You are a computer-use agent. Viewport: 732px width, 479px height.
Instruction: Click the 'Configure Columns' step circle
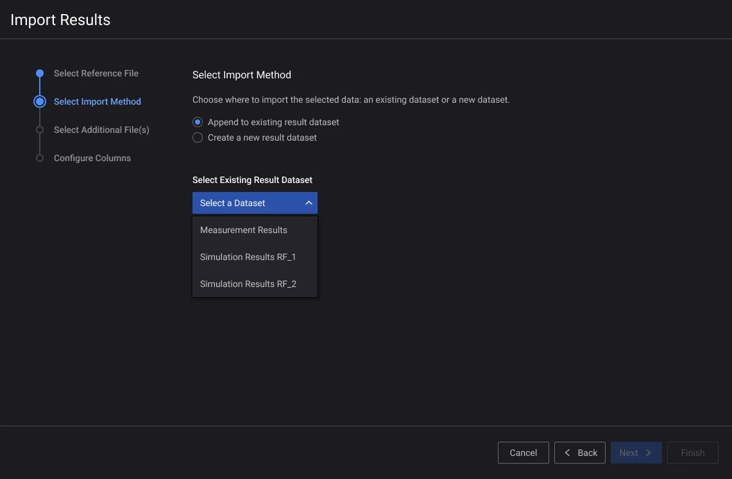(x=40, y=158)
